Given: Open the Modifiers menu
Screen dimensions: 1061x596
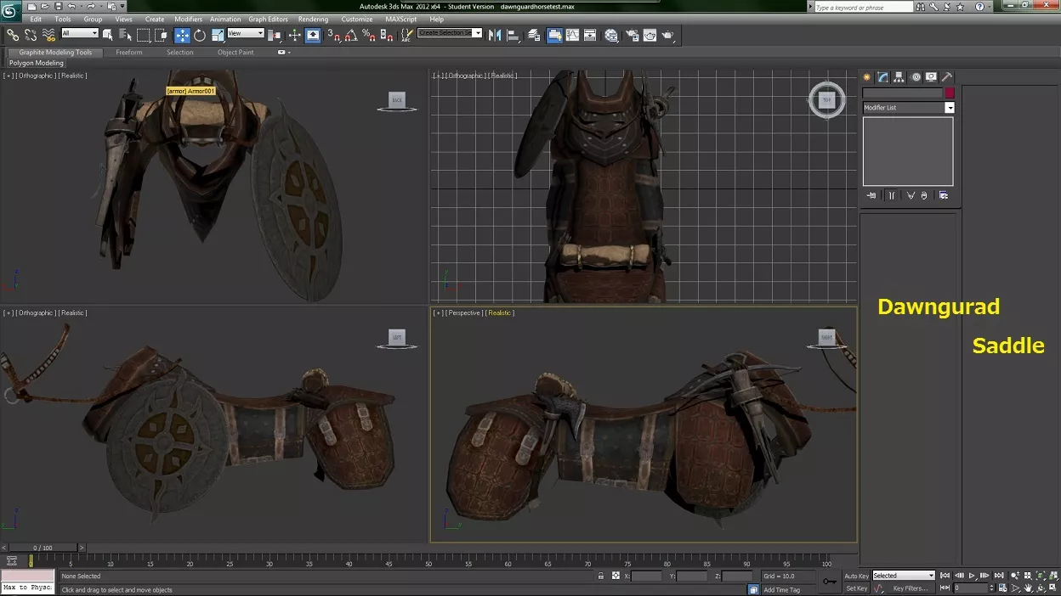Looking at the screenshot, I should point(188,19).
